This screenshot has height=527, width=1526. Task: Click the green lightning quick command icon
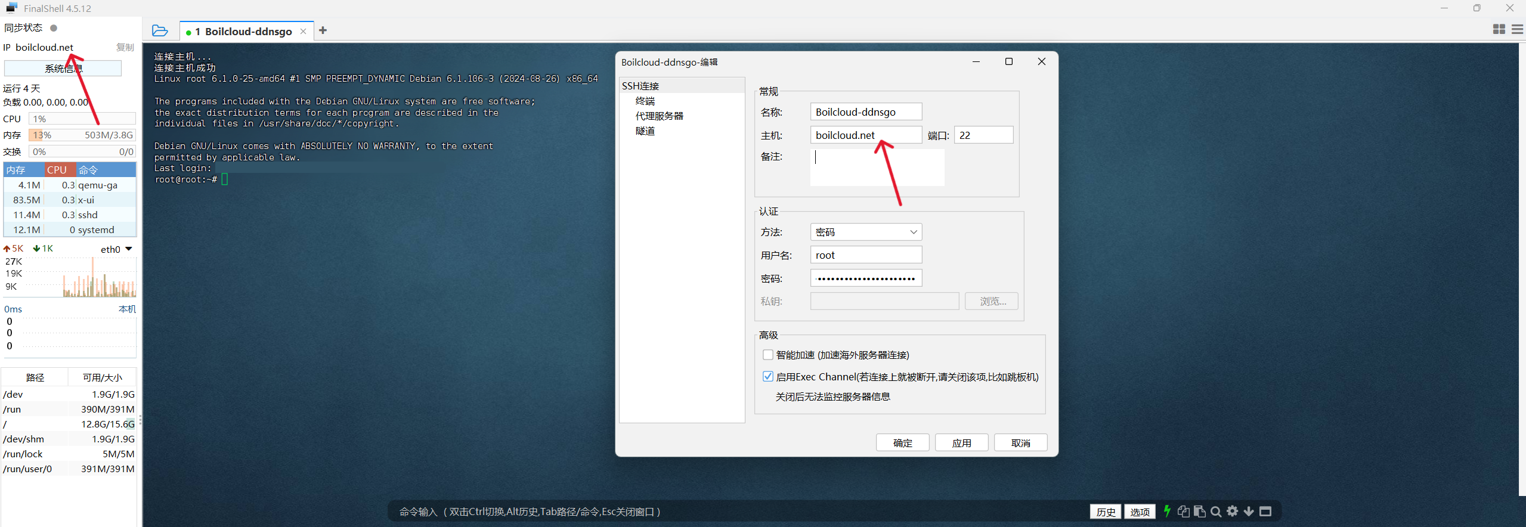point(1167,511)
